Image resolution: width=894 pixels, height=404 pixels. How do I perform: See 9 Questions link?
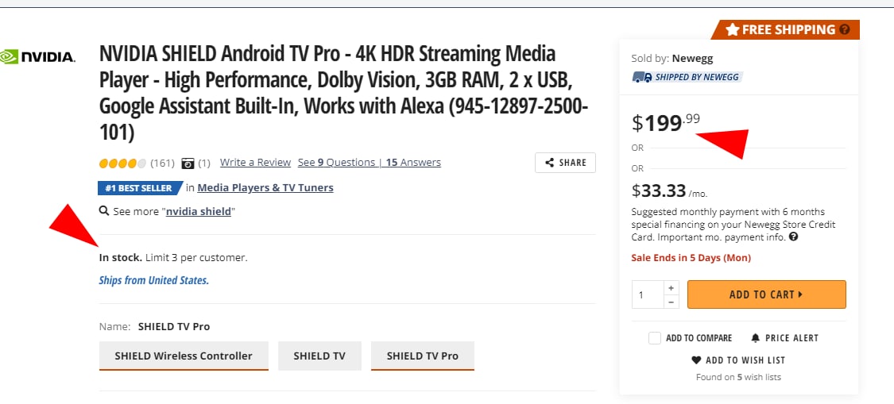pyautogui.click(x=336, y=163)
